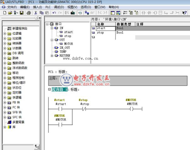Expand the 定时器 folder

5,93
